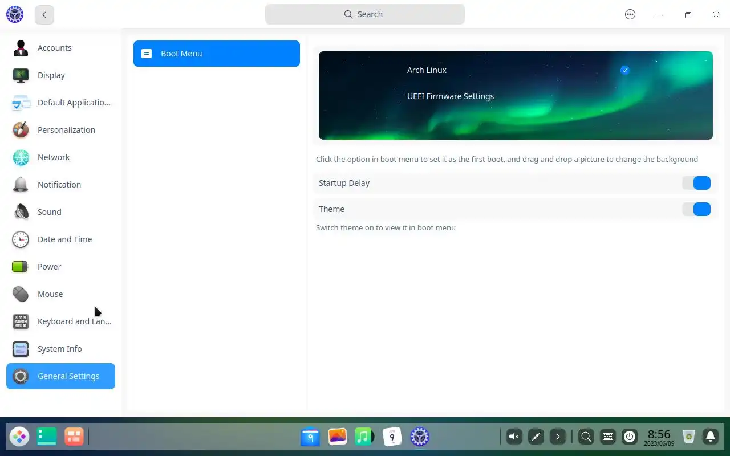Open the three-dot main menu

[630, 15]
